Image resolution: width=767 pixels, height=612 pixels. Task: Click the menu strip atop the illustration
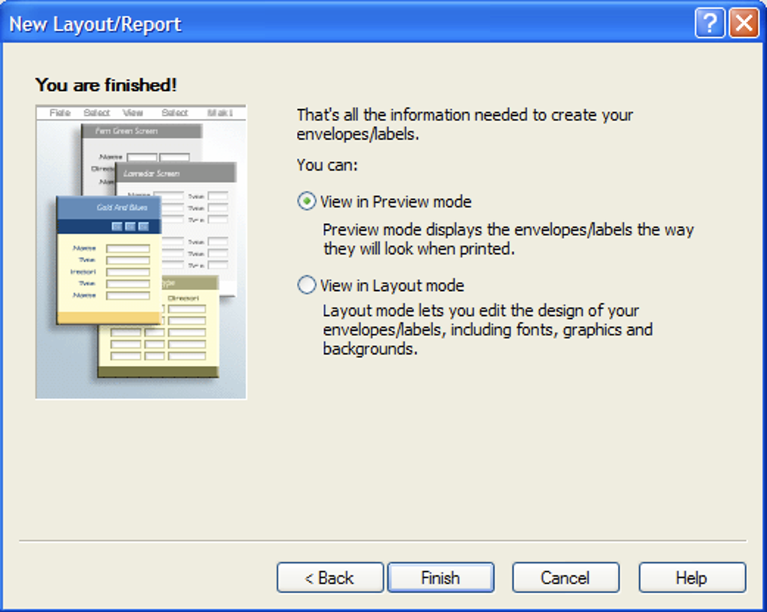click(141, 113)
